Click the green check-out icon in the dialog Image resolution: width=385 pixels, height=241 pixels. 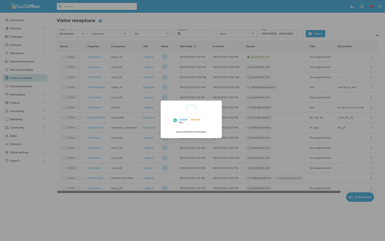coord(175,120)
